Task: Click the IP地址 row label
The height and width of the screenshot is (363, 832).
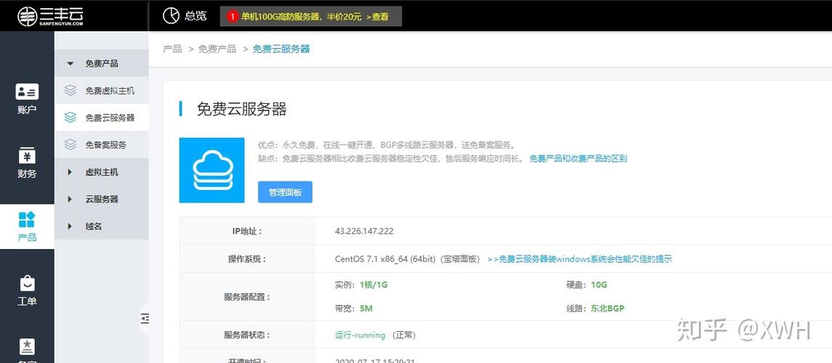Action: tap(247, 231)
